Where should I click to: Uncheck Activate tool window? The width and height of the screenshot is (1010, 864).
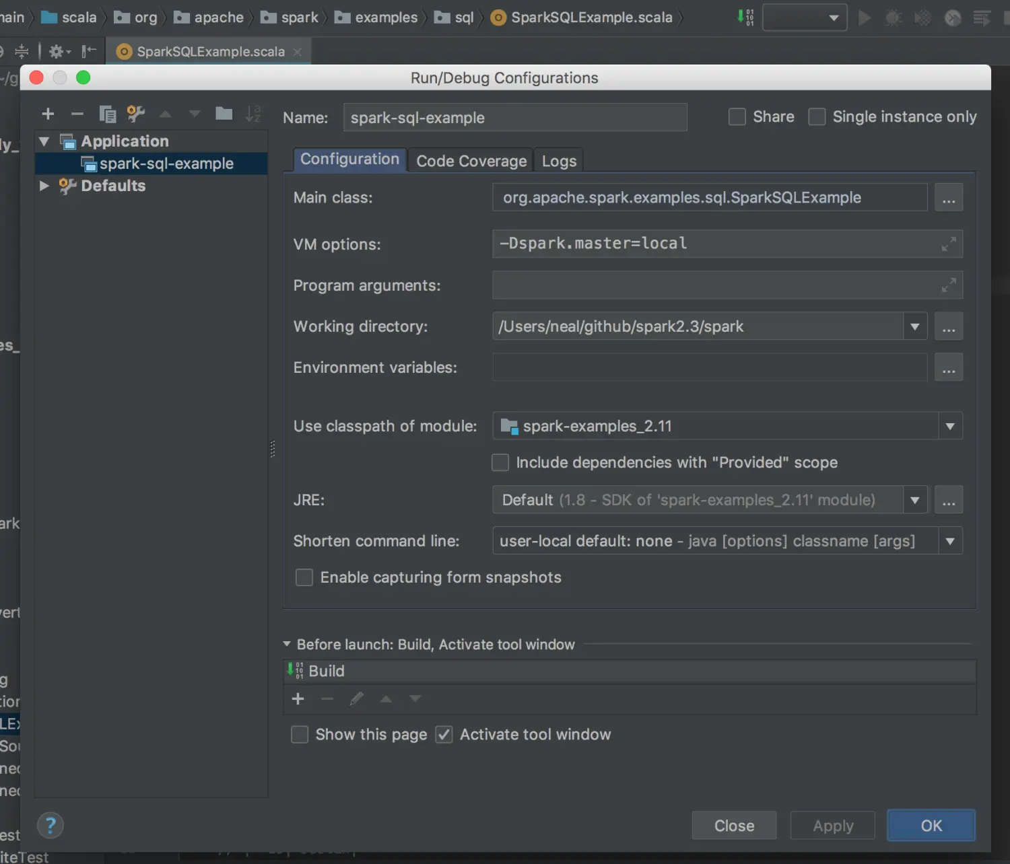[444, 734]
